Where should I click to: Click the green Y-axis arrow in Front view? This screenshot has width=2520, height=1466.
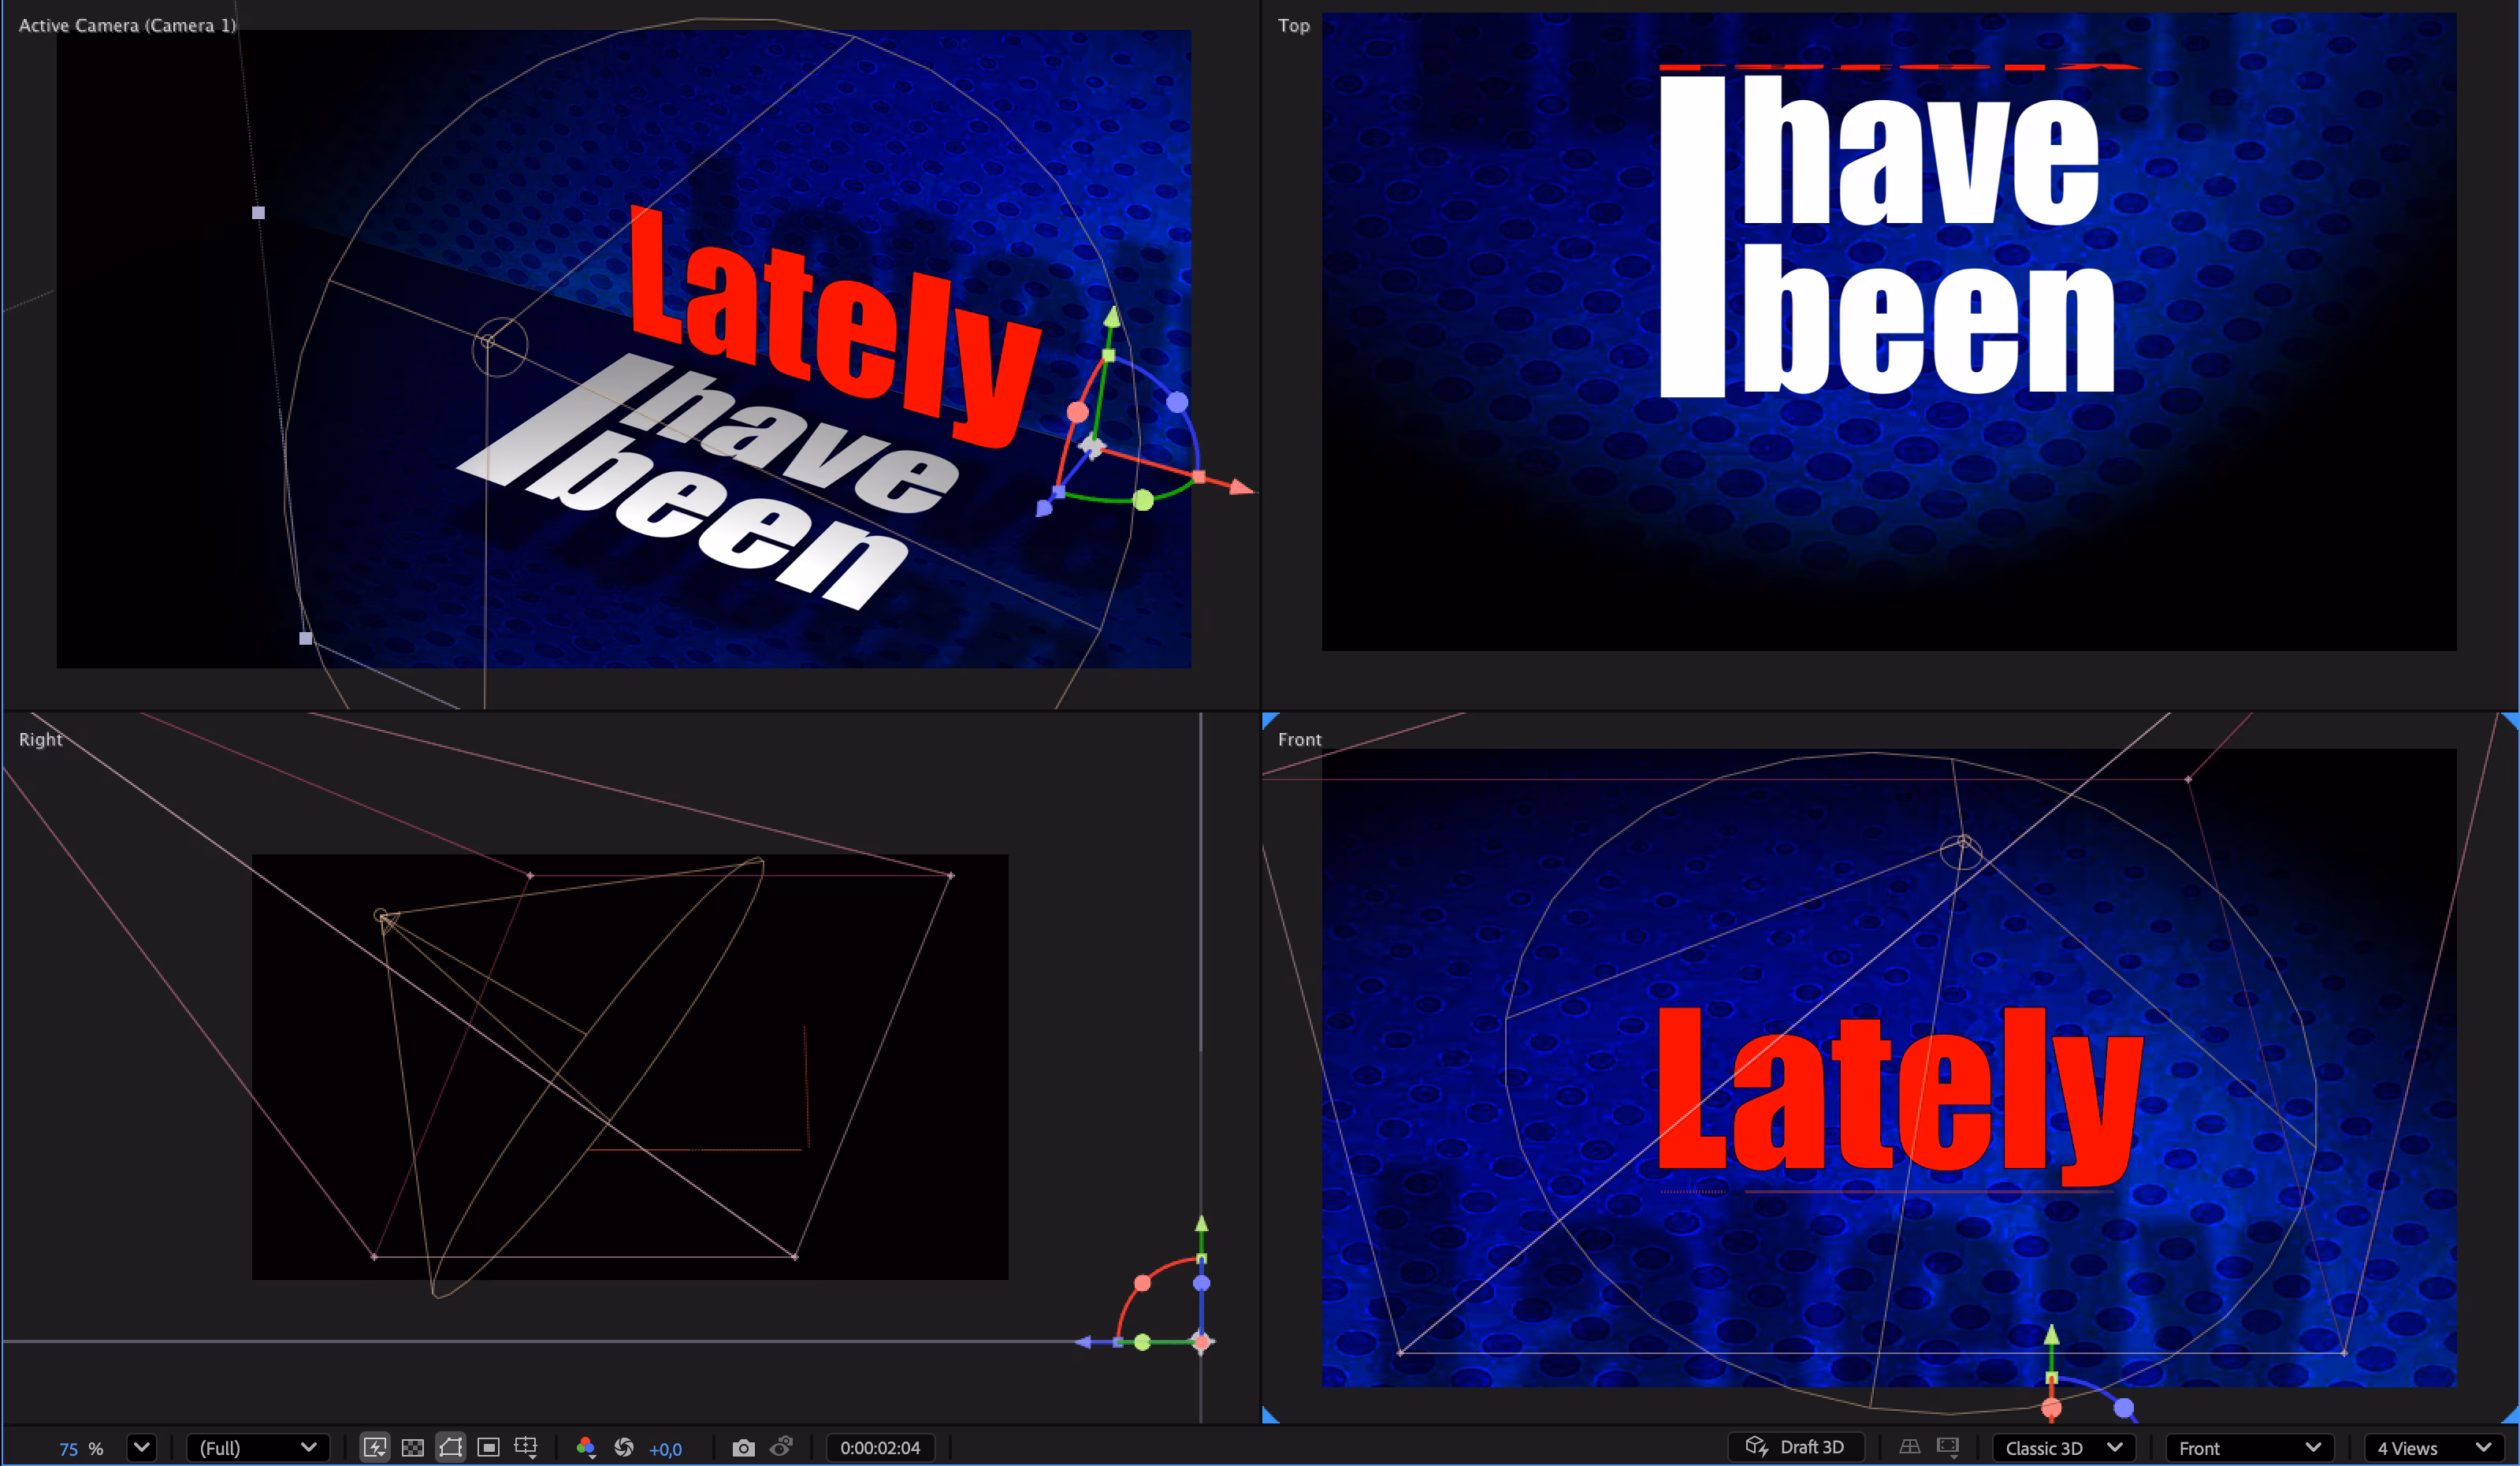(2051, 1335)
